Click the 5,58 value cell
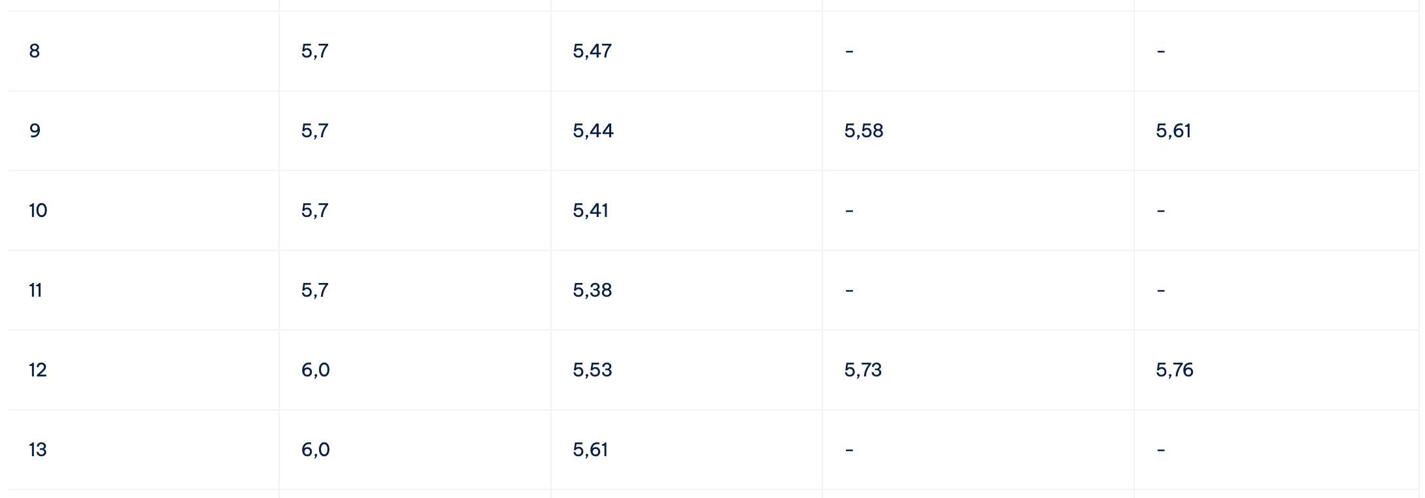Viewport: 1425px width, 498px height. pos(978,131)
